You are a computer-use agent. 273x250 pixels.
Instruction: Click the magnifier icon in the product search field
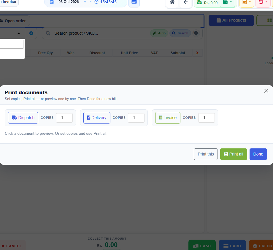(x=48, y=33)
